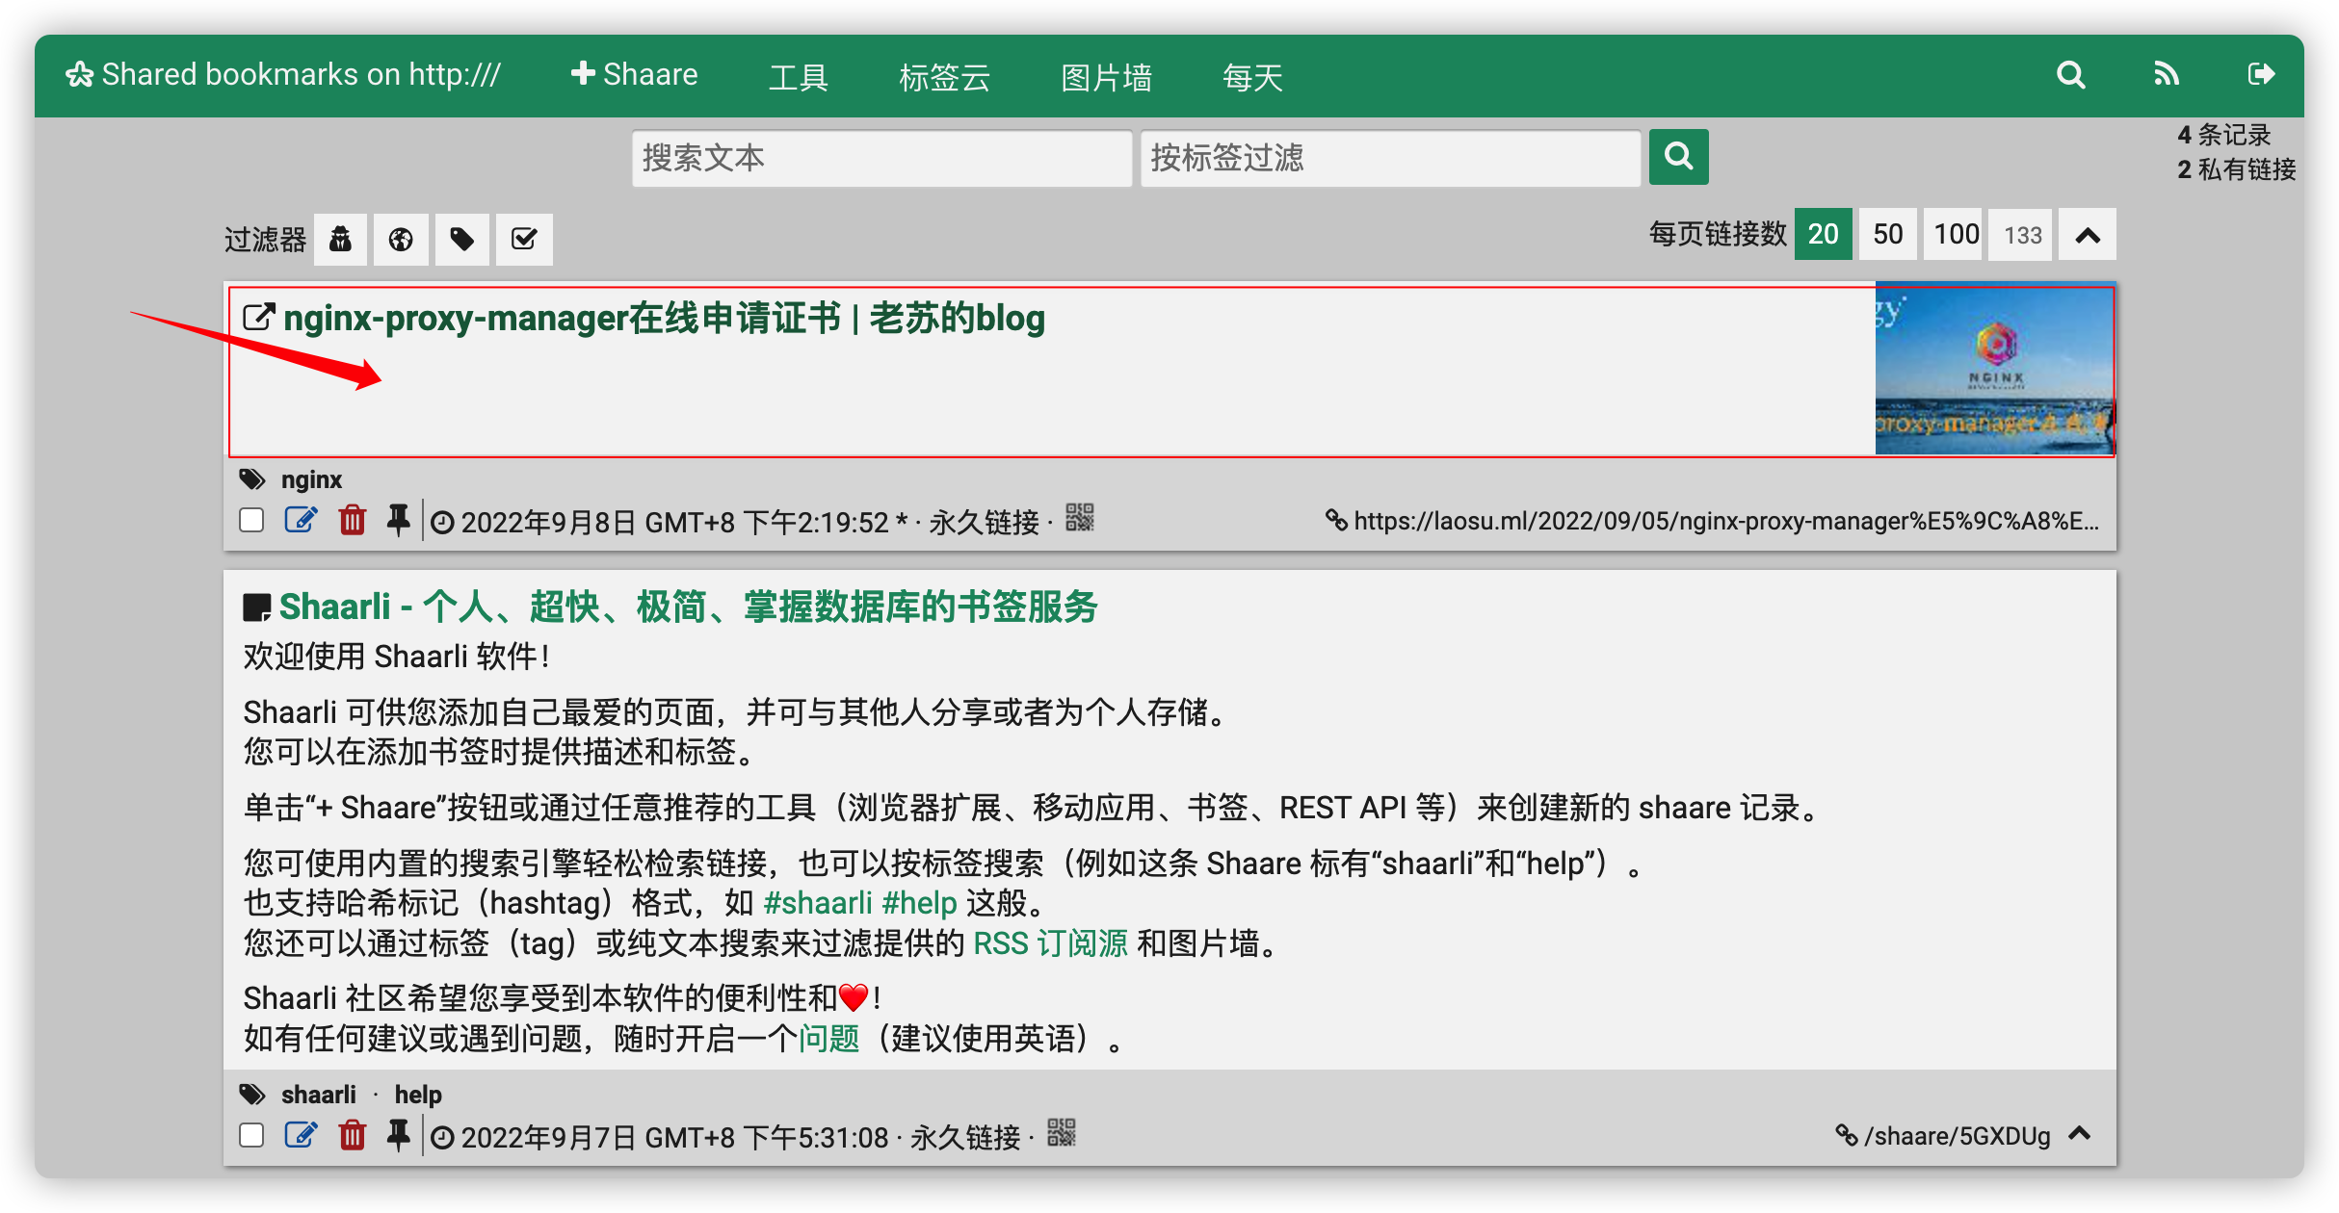Filter by the shaarli tag

point(319,1095)
